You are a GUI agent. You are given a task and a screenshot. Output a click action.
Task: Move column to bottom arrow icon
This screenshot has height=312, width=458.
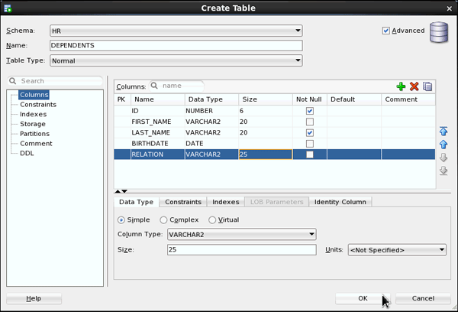coord(443,171)
